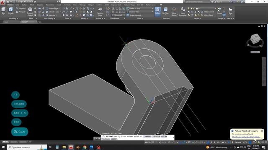Viewport: 268px width, 150px height.
Task: Expand the Groups panel dropdown
Action: 221,18
